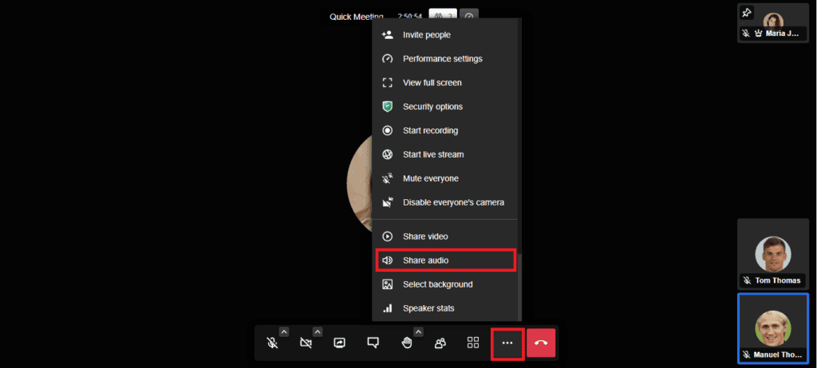Start screen sharing from the toolbar
Image resolution: width=817 pixels, height=368 pixels.
pos(339,343)
